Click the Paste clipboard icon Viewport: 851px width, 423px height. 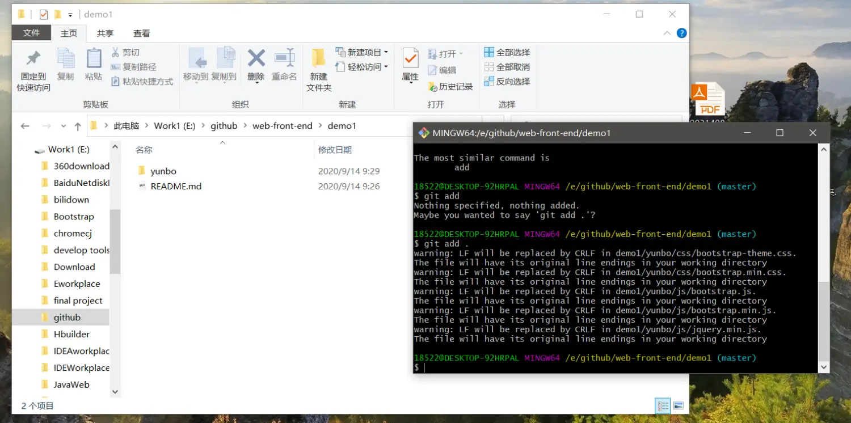click(x=94, y=58)
